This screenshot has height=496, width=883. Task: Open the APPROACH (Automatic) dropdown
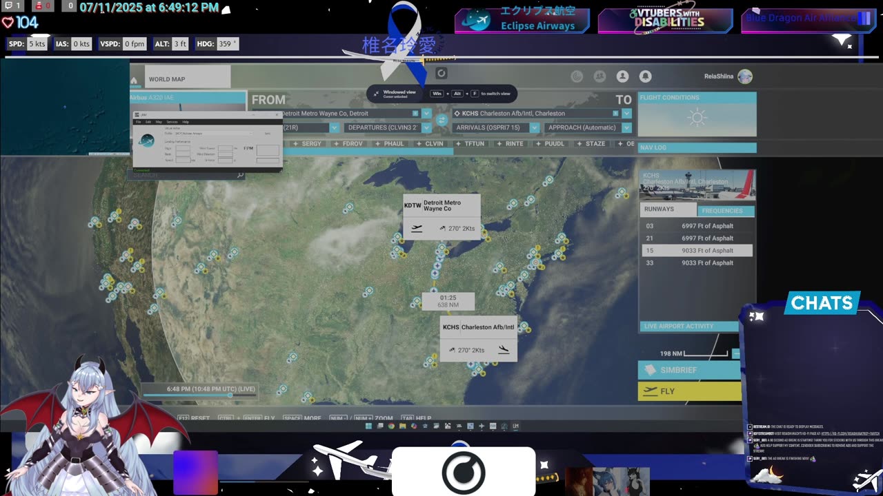(588, 127)
